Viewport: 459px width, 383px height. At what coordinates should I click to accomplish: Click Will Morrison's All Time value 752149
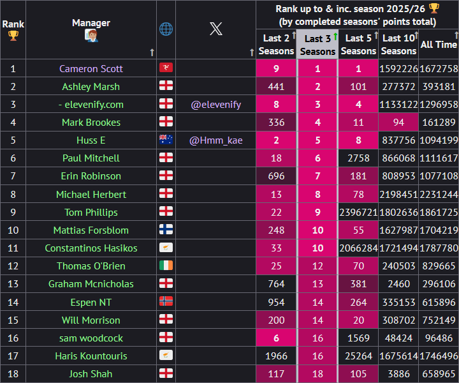[439, 320]
